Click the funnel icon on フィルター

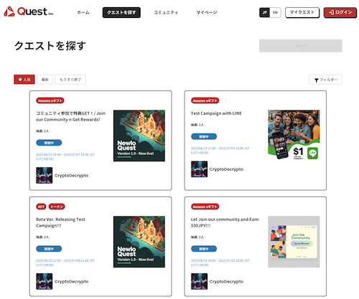(316, 80)
